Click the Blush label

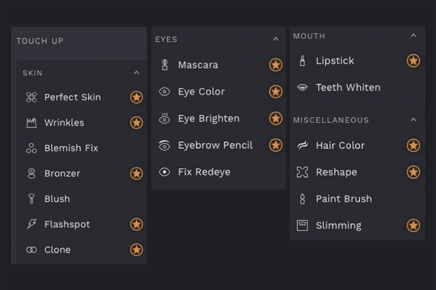[57, 199]
